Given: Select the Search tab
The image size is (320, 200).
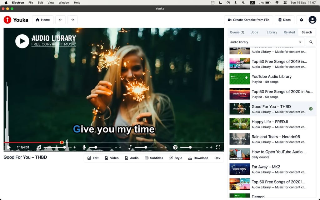Looking at the screenshot, I should [307, 32].
